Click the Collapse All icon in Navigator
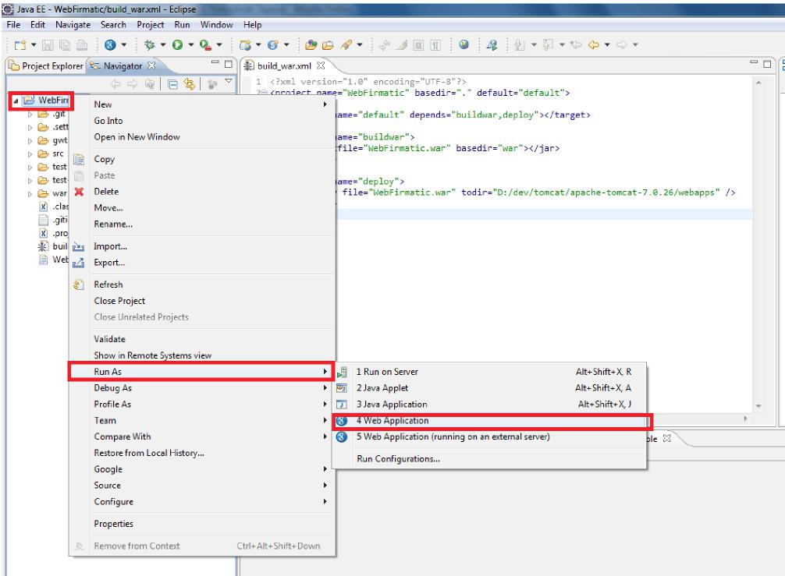The height and width of the screenshot is (576, 785). (x=172, y=85)
